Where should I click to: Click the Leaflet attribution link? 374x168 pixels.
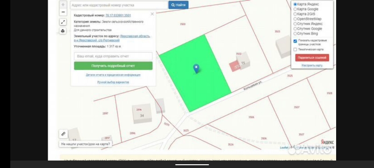coord(284,148)
